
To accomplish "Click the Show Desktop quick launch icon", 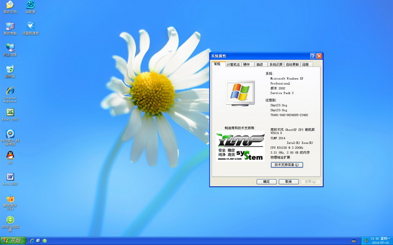I will (38, 241).
